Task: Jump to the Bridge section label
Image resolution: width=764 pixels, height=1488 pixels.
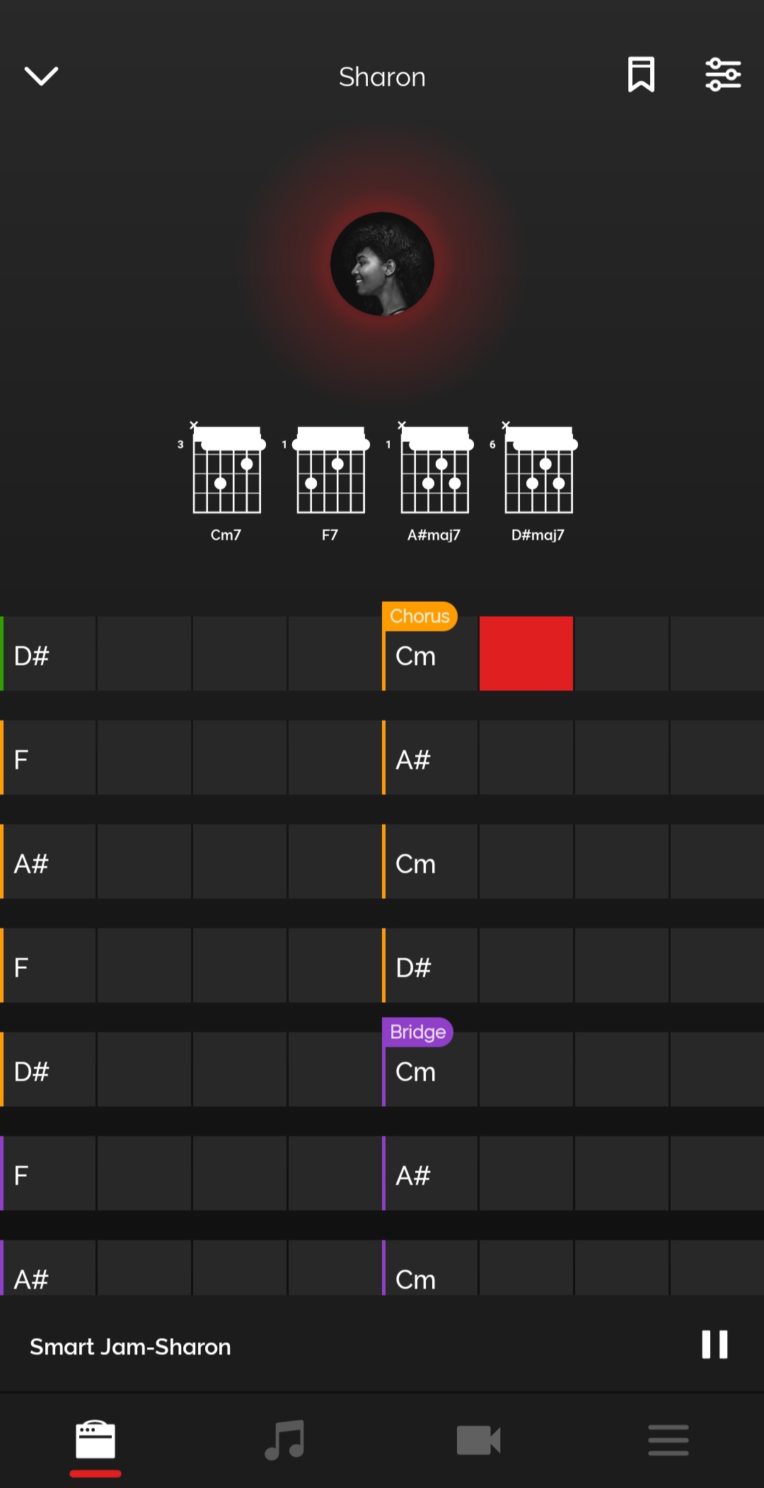Action: [417, 1032]
